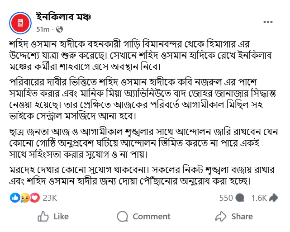Screen dimensions: 290x232
Task: Click the blue thumbs-up reaction emoji
Action: 14,198
